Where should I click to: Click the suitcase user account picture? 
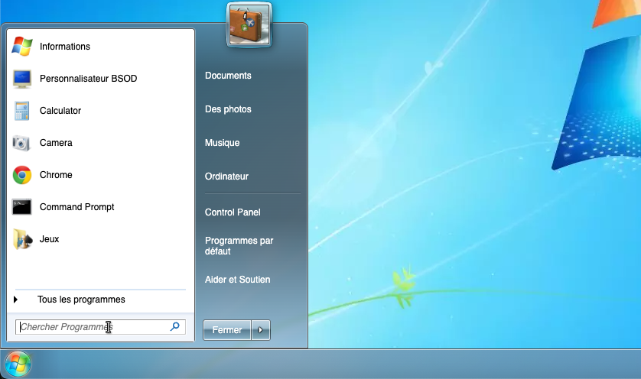249,25
